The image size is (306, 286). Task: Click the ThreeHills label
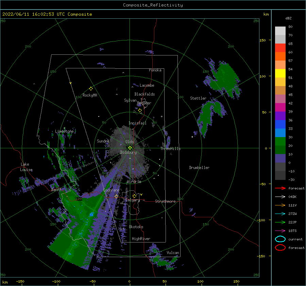[170, 149]
